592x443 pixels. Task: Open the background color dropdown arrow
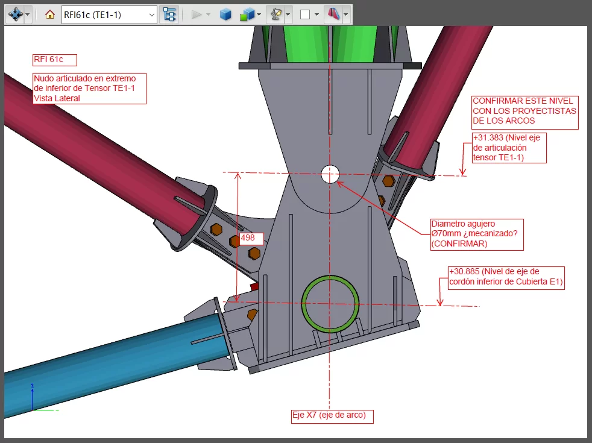pyautogui.click(x=316, y=14)
